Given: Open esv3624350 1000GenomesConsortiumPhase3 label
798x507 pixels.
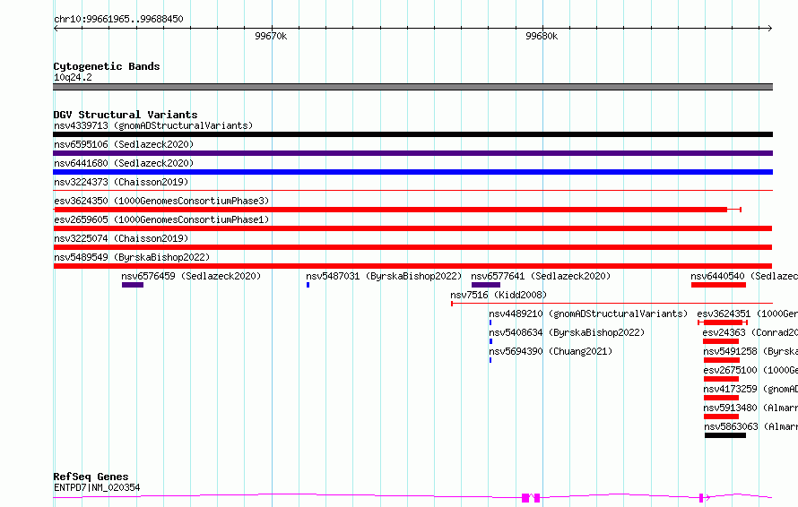Looking at the screenshot, I should tap(161, 201).
